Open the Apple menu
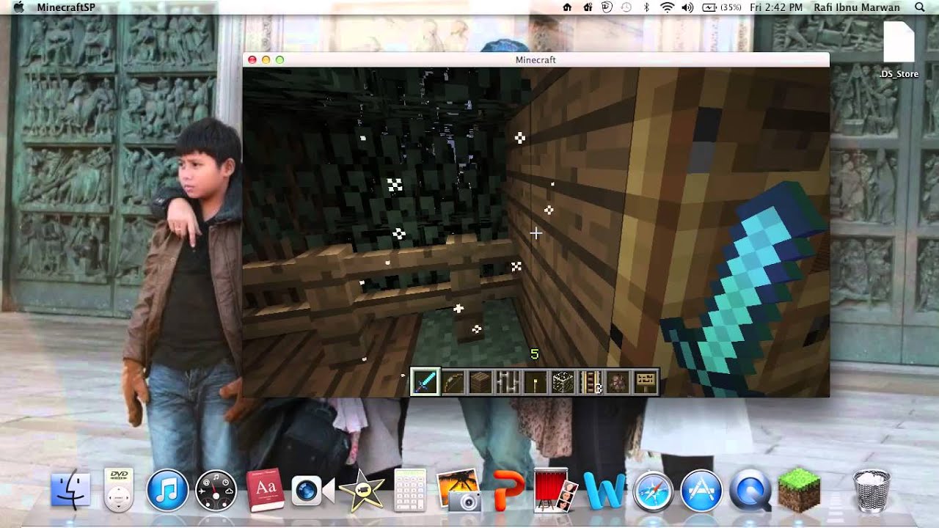This screenshot has width=939, height=528. pyautogui.click(x=19, y=7)
